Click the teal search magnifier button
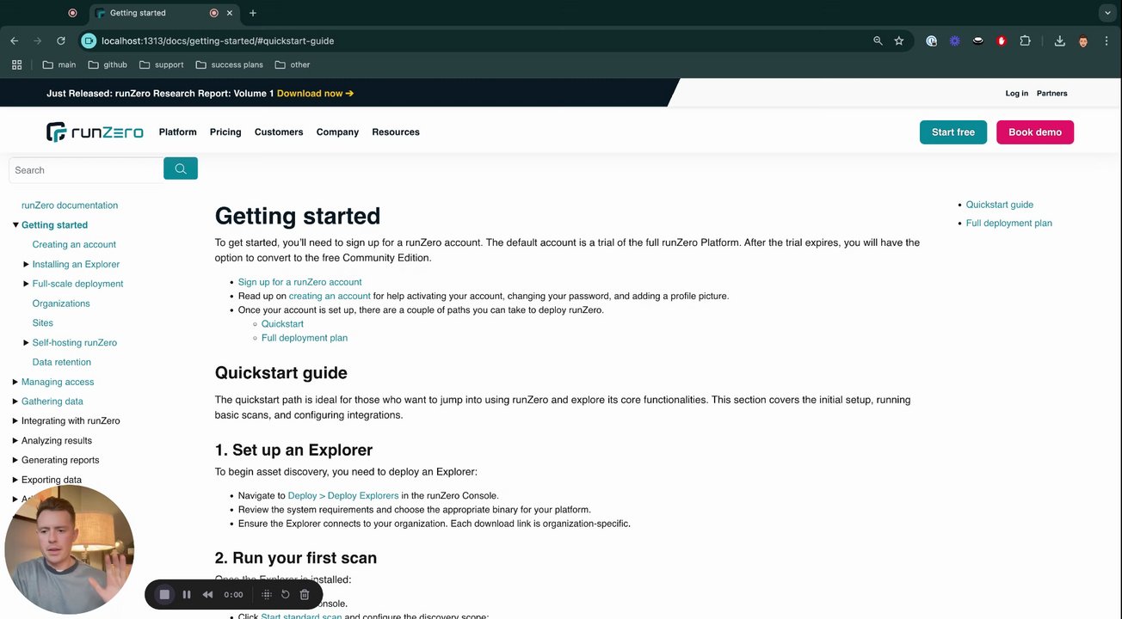 (181, 169)
